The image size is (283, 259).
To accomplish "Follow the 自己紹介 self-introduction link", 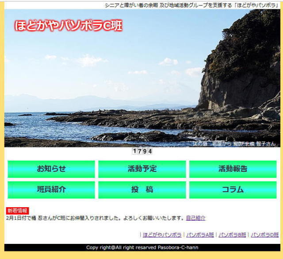I will [195, 218].
